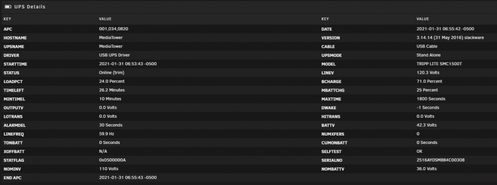The image size is (497, 185).
Task: Select the serial number 2516AY0SM884C00308
Action: click(440, 160)
